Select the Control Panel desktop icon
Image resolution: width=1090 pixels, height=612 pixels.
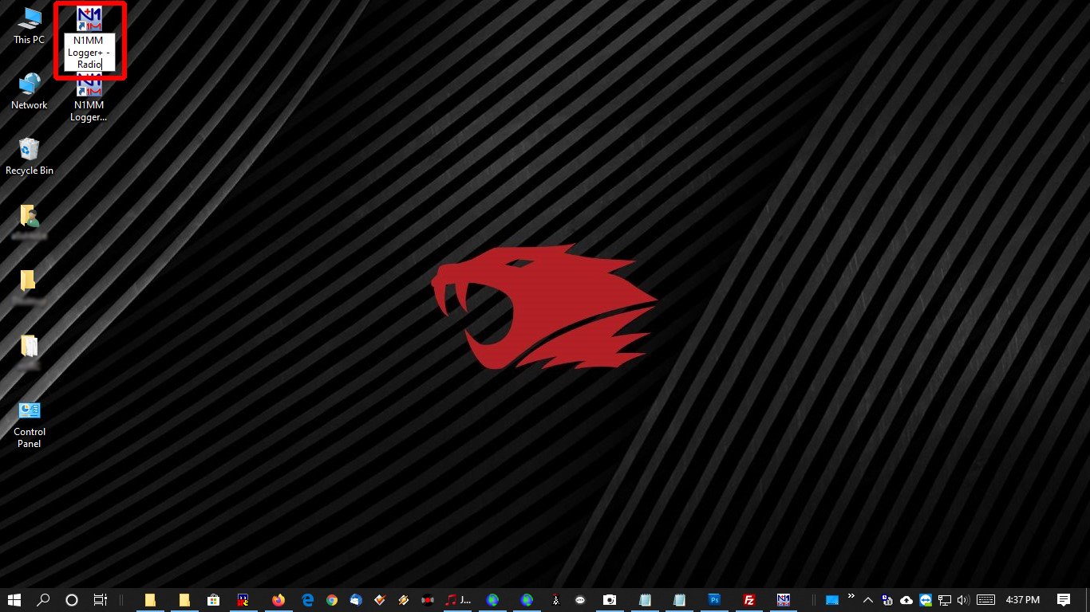pos(30,424)
